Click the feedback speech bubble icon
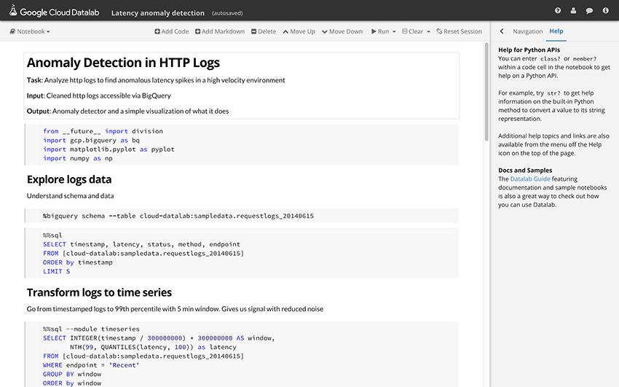This screenshot has height=387, width=619. point(589,11)
